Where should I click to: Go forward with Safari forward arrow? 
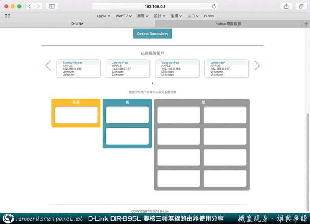39,6
